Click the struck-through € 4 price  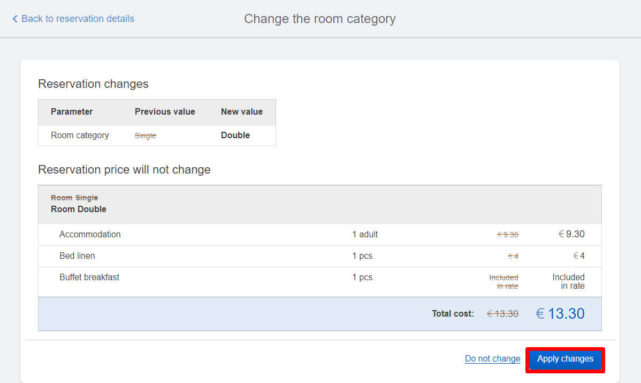[x=513, y=256]
